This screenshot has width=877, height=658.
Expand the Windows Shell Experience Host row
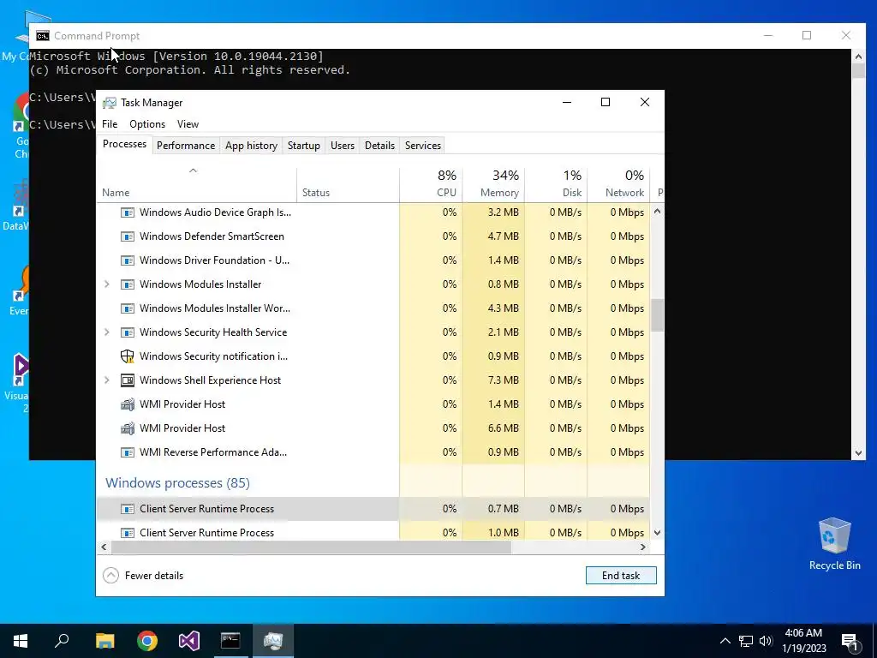[x=107, y=380]
